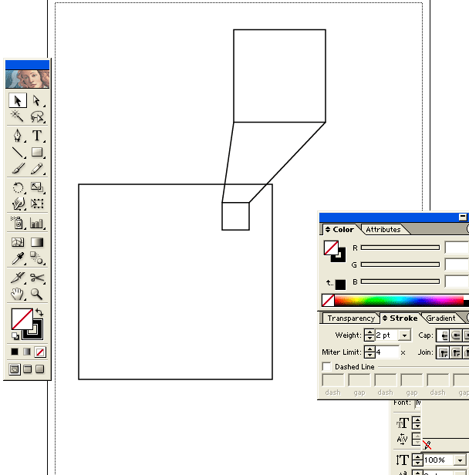Enable the Dashed Line checkbox

click(327, 367)
